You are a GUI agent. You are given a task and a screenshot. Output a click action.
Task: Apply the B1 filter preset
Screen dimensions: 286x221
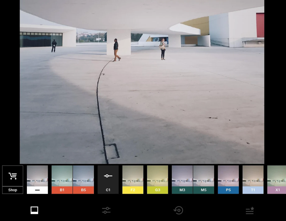62,179
